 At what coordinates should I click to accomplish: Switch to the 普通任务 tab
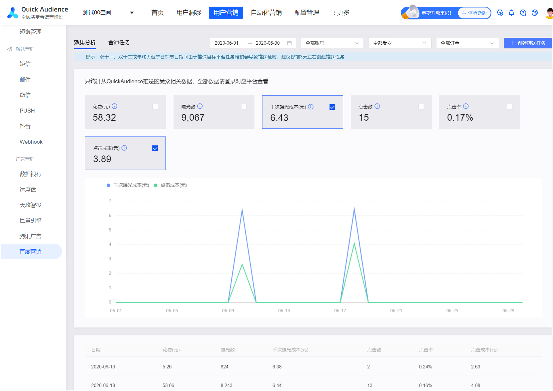pos(119,43)
